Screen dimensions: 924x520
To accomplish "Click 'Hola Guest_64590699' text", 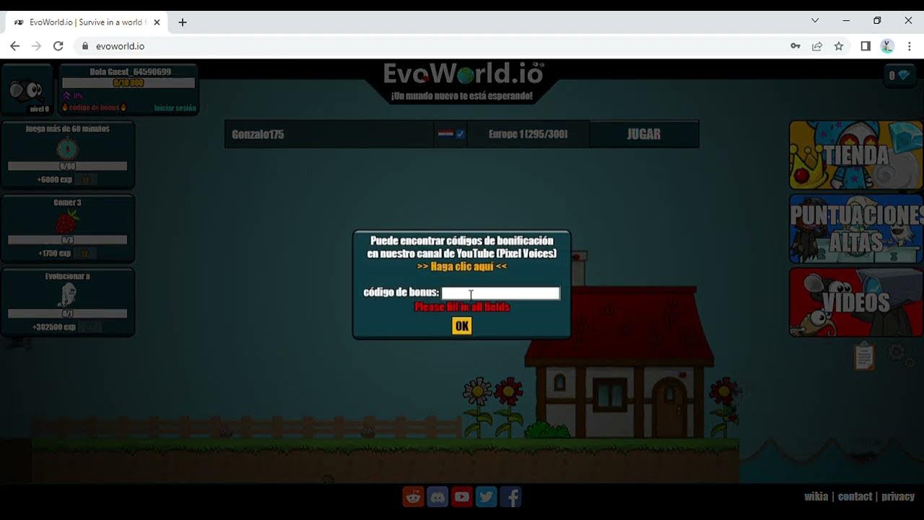I will (x=131, y=71).
